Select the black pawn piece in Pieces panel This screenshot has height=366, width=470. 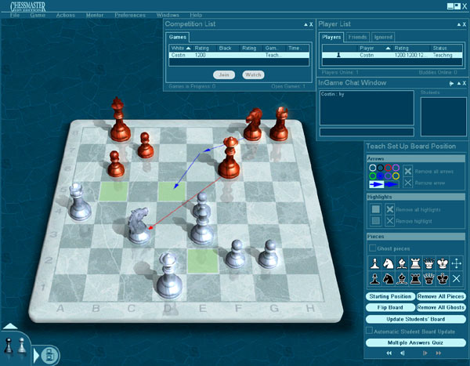pyautogui.click(x=374, y=279)
